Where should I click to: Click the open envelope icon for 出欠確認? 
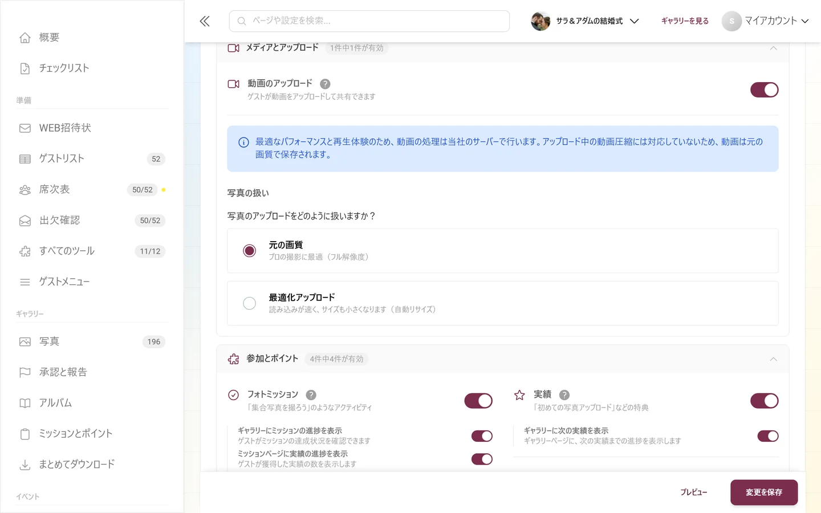coord(25,221)
